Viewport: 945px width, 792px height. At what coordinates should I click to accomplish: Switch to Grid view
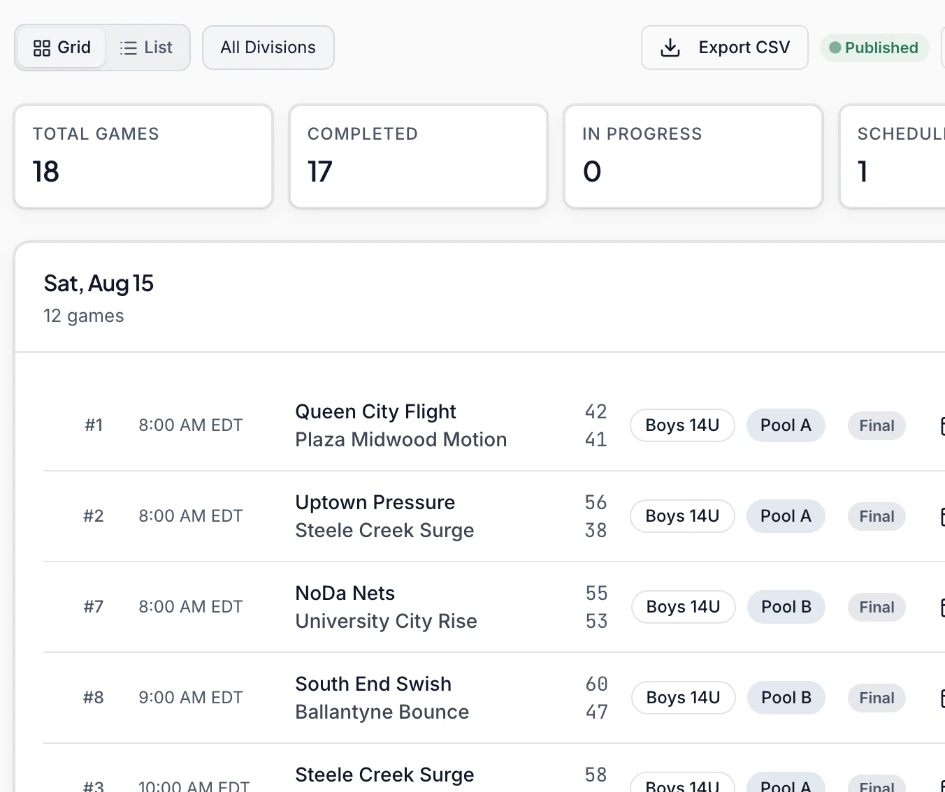62,47
